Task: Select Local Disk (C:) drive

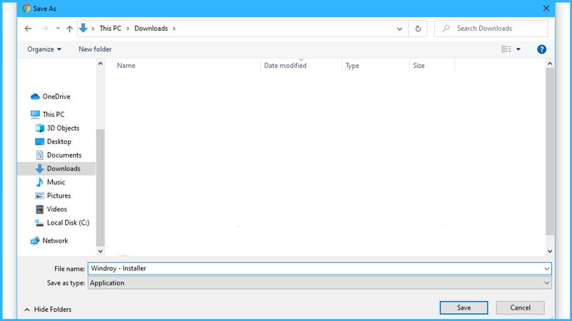Action: [67, 223]
